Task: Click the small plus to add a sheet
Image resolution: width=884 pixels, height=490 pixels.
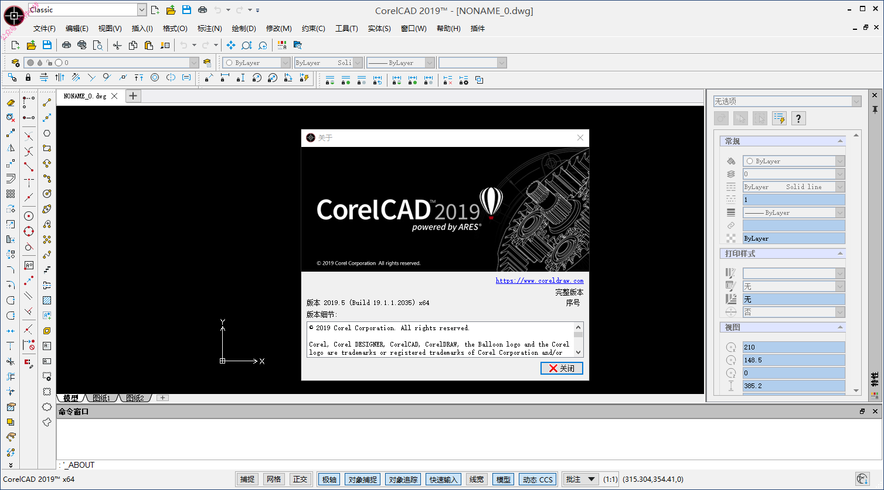Action: tap(163, 398)
